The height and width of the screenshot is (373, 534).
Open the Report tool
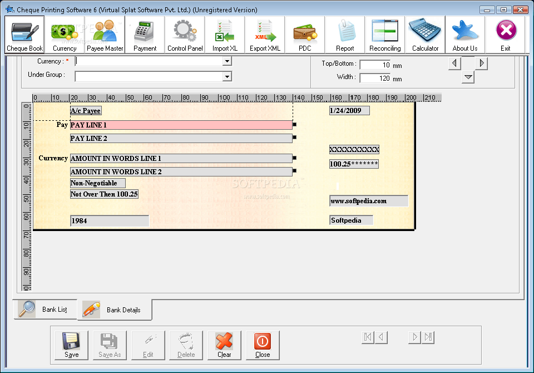(345, 33)
